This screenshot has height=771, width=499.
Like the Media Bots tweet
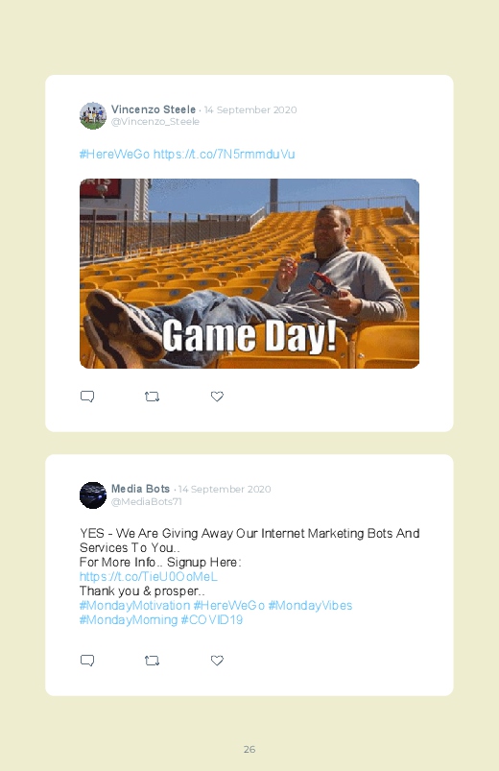pyautogui.click(x=217, y=661)
